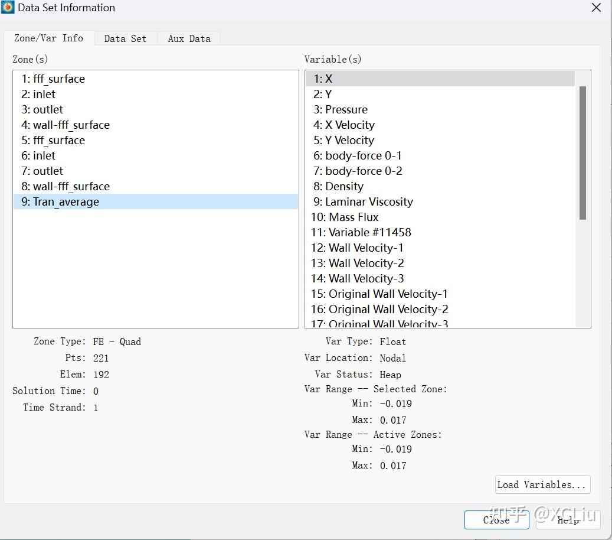Select the Zone/Var Info tab
The width and height of the screenshot is (612, 540).
pyautogui.click(x=50, y=38)
